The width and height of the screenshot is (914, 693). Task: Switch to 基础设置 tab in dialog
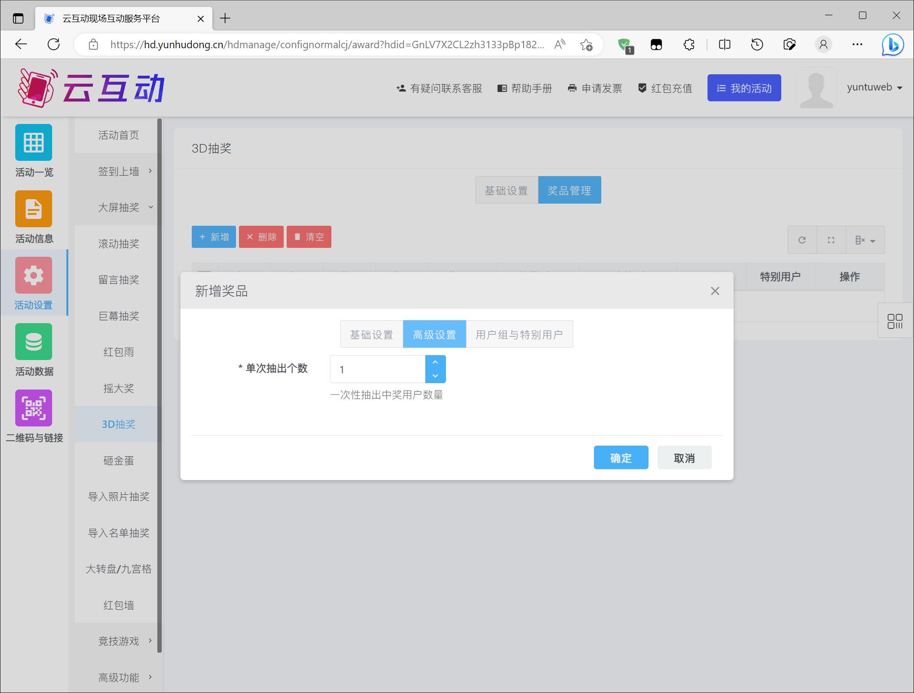(x=371, y=334)
